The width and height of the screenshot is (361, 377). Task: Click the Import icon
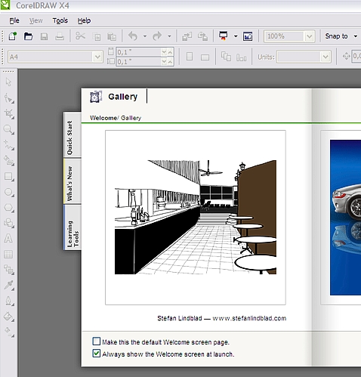point(187,36)
